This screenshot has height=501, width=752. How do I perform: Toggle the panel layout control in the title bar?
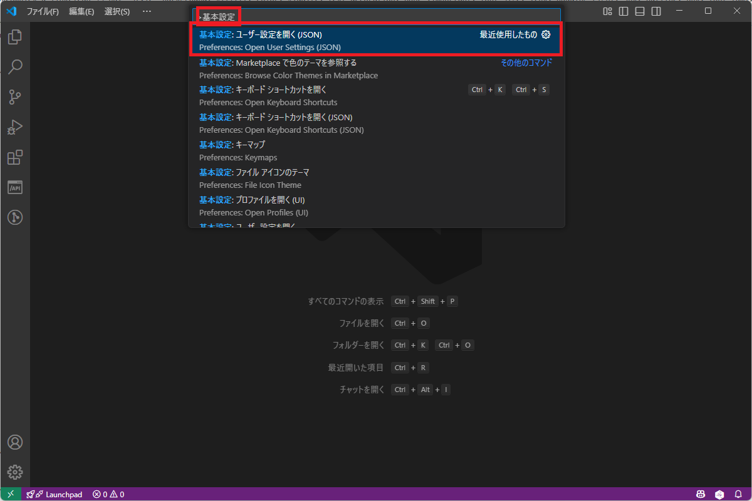639,11
